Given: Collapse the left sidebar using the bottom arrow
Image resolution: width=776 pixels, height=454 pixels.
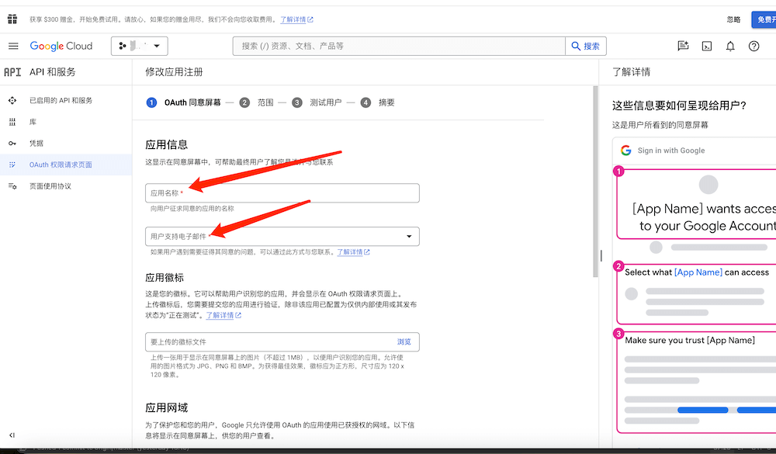Looking at the screenshot, I should (x=12, y=435).
